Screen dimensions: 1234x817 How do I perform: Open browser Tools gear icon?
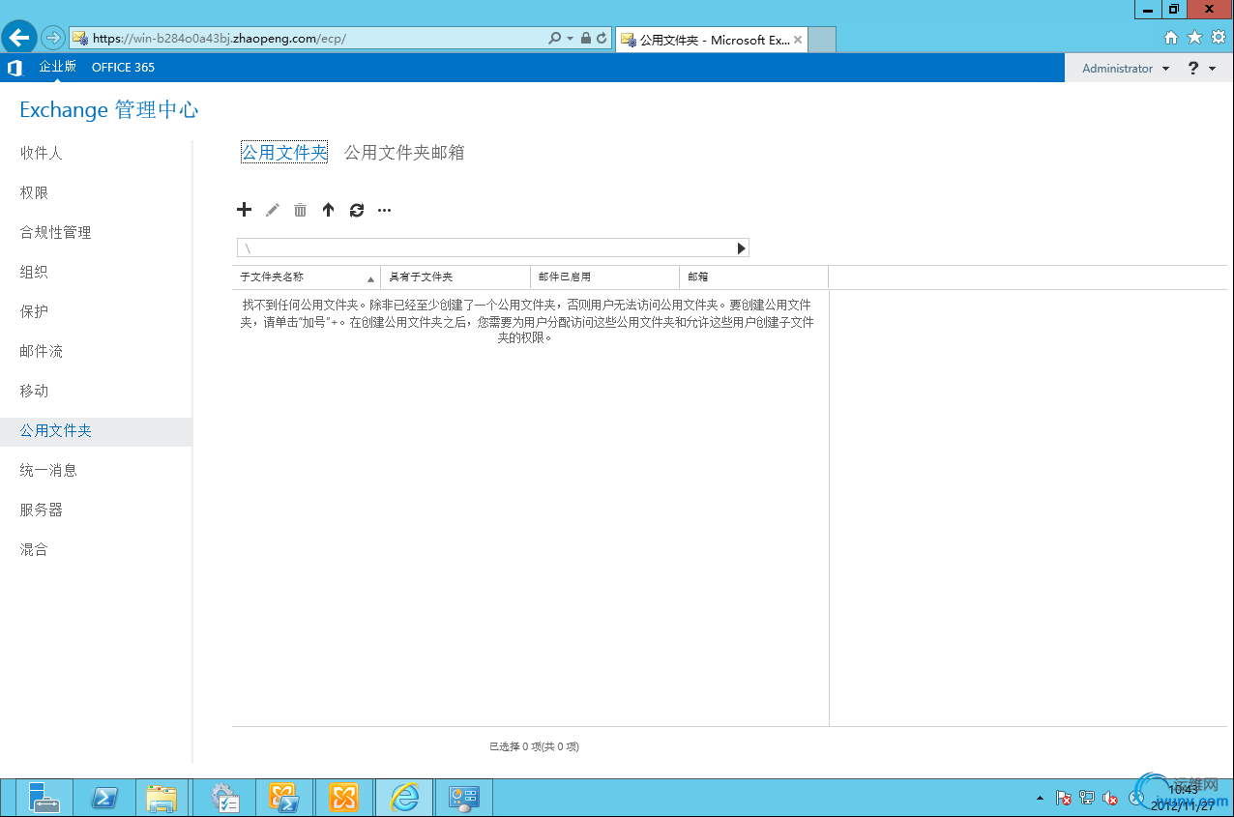(x=1219, y=38)
